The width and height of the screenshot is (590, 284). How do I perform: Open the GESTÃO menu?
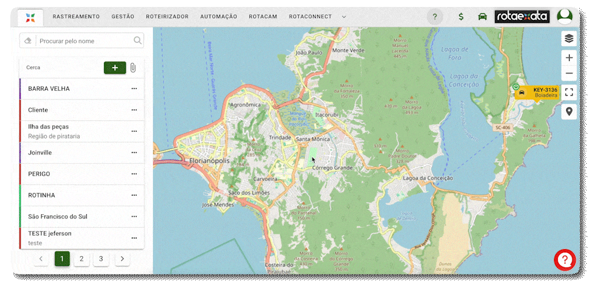[123, 17]
